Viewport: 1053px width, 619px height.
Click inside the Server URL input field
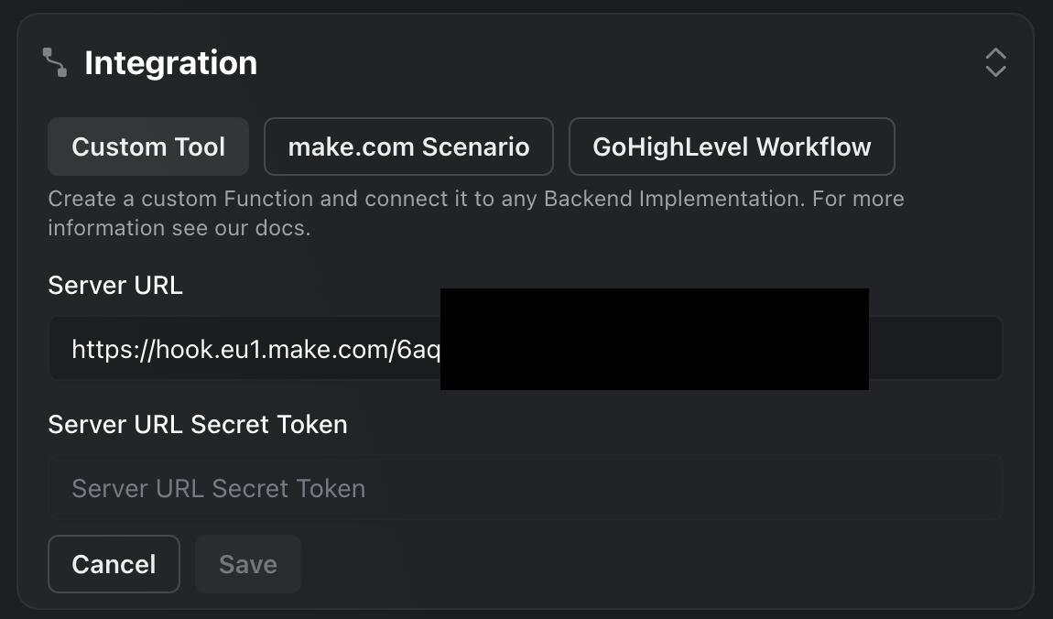(x=526, y=349)
